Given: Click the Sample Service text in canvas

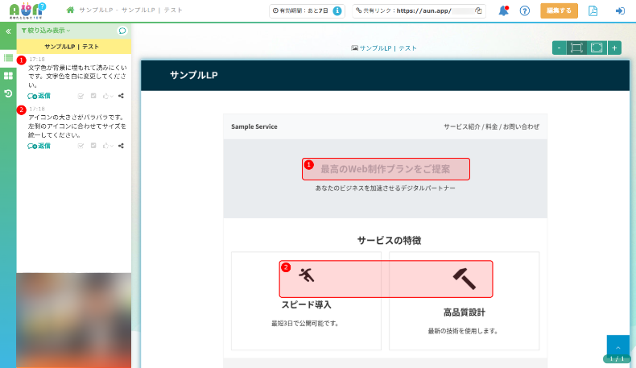Looking at the screenshot, I should coord(254,126).
